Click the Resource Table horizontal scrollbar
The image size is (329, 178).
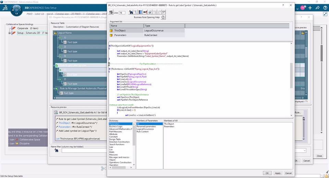[x=81, y=98]
